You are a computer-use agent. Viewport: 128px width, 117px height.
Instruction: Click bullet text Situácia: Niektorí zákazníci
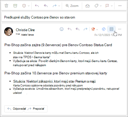[x=54, y=81]
